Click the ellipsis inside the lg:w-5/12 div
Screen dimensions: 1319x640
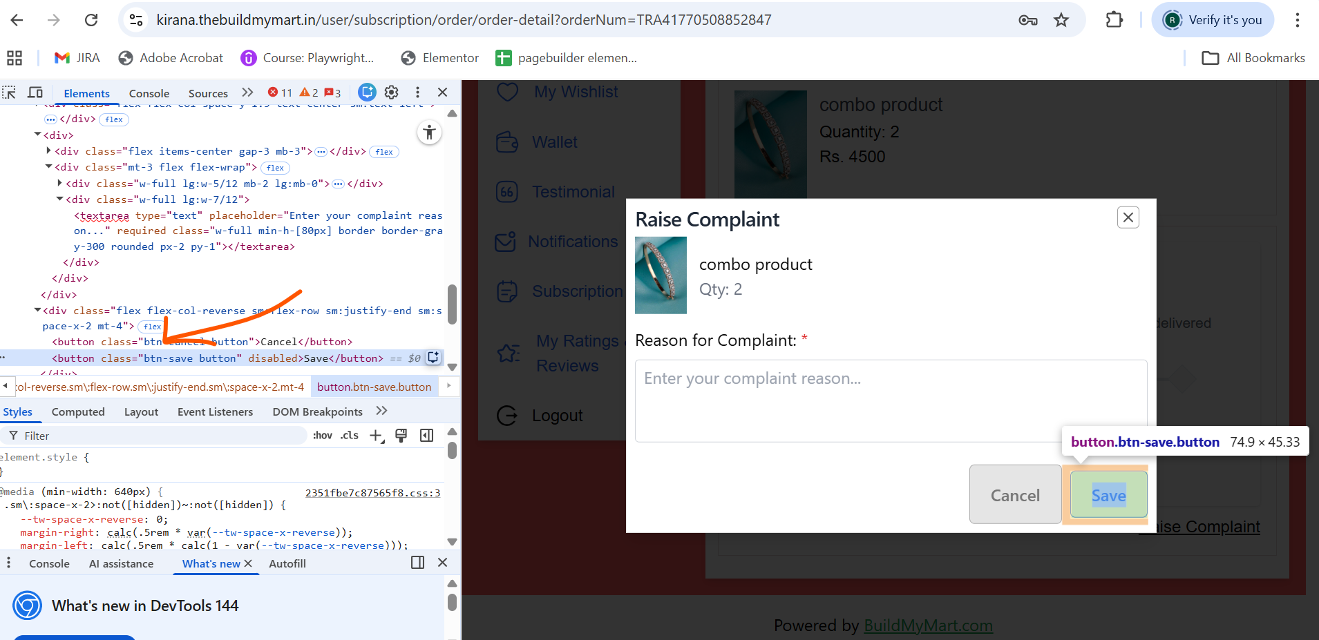(x=338, y=184)
